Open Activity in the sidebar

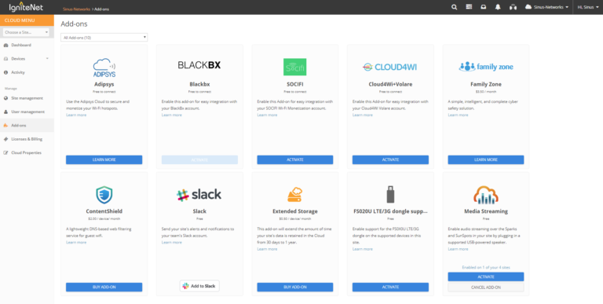(x=18, y=72)
